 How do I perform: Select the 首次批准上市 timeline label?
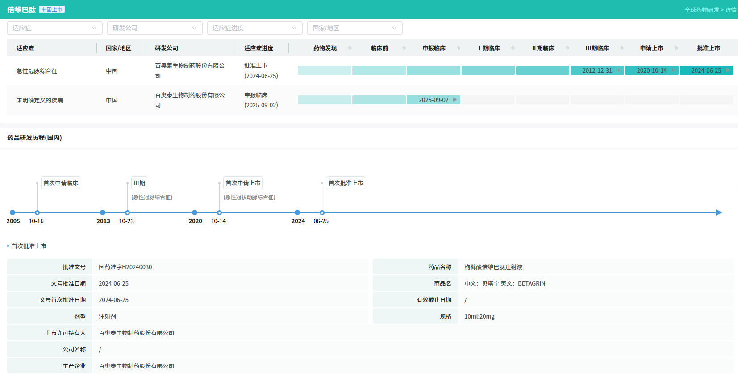[346, 183]
